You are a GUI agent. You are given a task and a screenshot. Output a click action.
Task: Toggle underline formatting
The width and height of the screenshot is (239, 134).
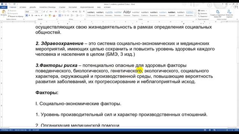[32, 16]
